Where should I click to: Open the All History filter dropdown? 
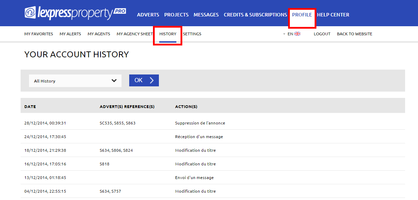pyautogui.click(x=75, y=81)
